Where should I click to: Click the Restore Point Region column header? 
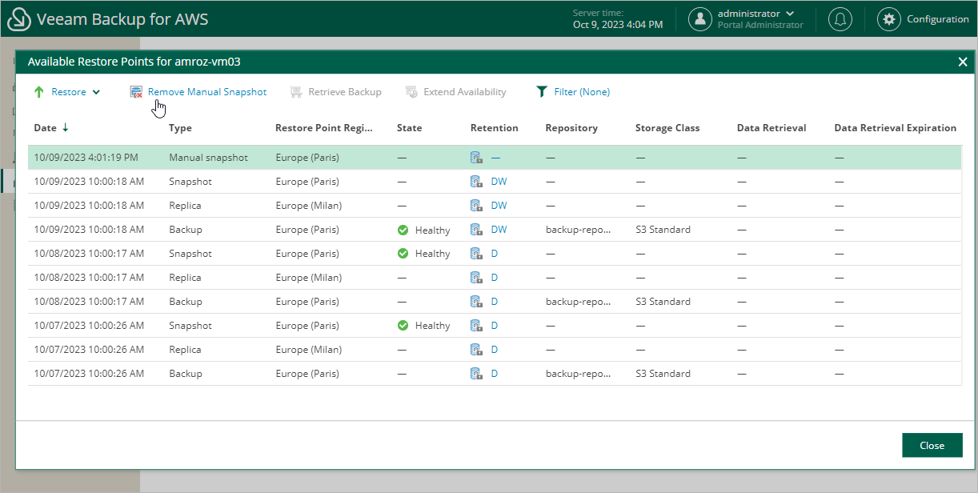tap(324, 128)
